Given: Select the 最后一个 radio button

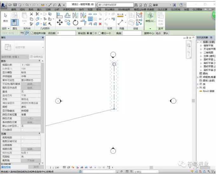Looking at the screenshot, I should pos(99,33).
